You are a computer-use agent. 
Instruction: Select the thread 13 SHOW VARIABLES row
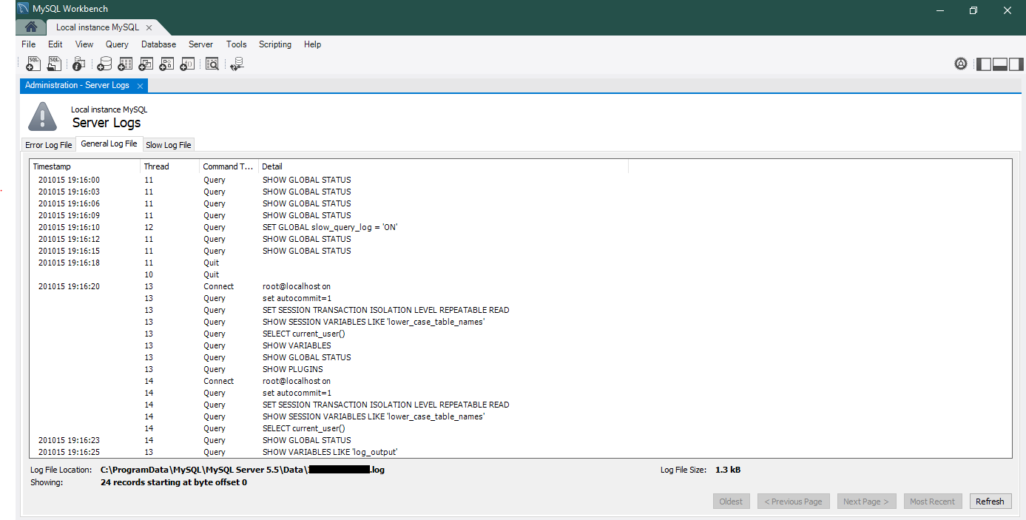[x=520, y=345]
